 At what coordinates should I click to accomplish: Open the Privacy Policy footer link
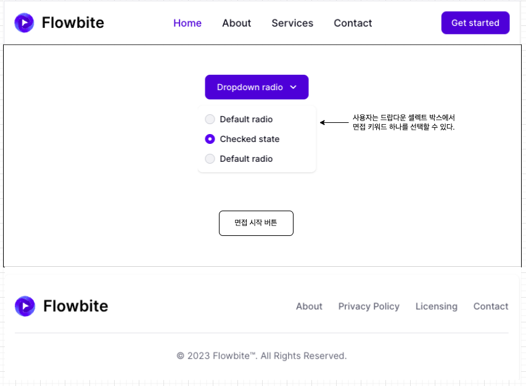click(x=369, y=306)
